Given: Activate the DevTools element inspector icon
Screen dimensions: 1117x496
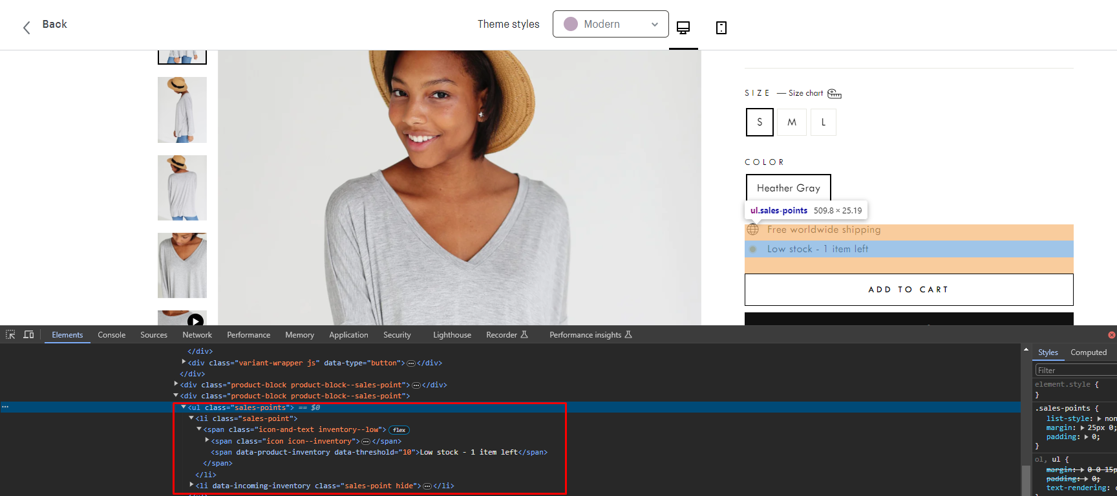Looking at the screenshot, I should pos(10,334).
